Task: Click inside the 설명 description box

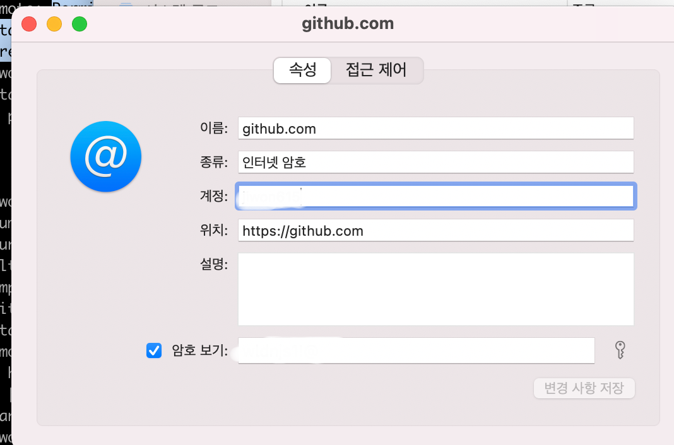Action: click(436, 289)
